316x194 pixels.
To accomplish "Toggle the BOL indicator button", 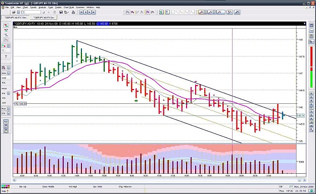I will pos(4,83).
